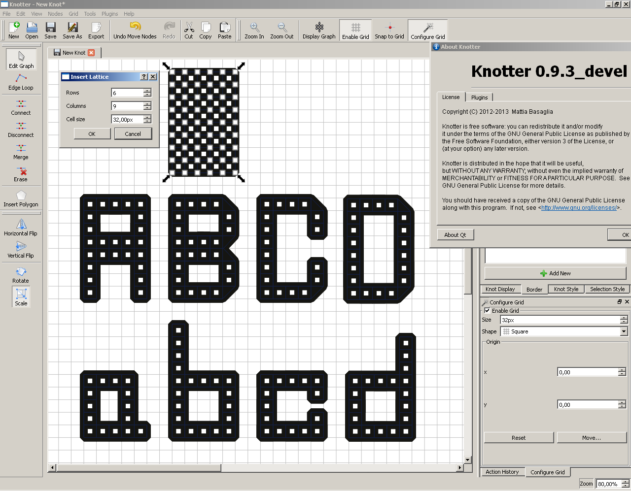Focus the Origin y input field

[588, 405]
